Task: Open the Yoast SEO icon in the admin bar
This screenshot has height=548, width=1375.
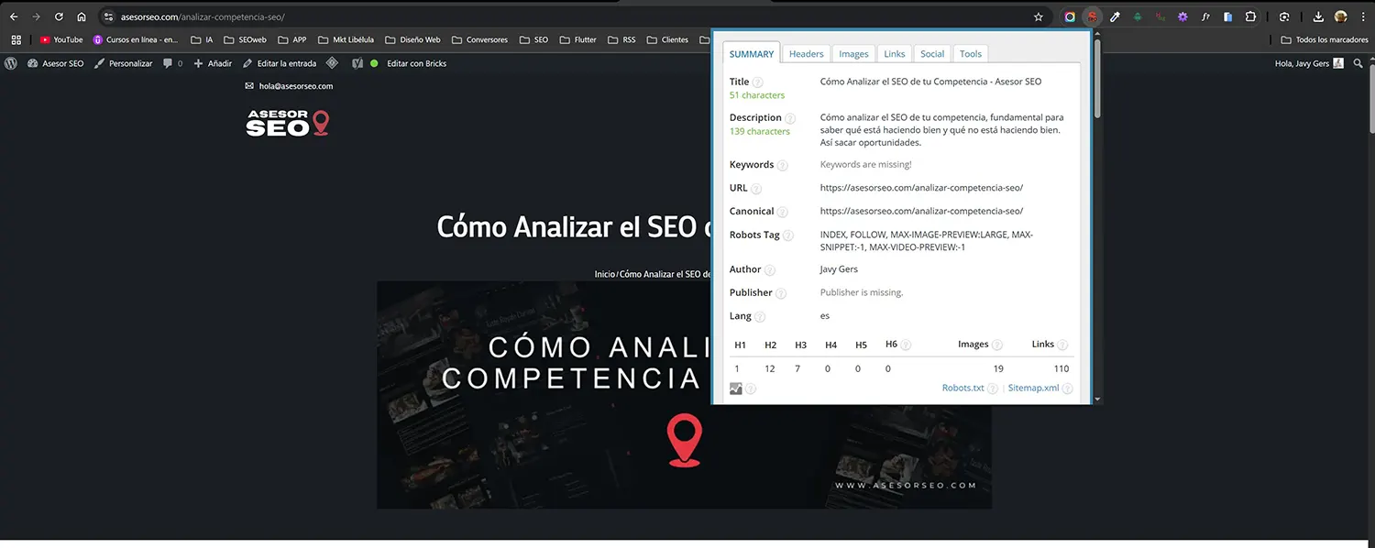Action: pyautogui.click(x=357, y=63)
